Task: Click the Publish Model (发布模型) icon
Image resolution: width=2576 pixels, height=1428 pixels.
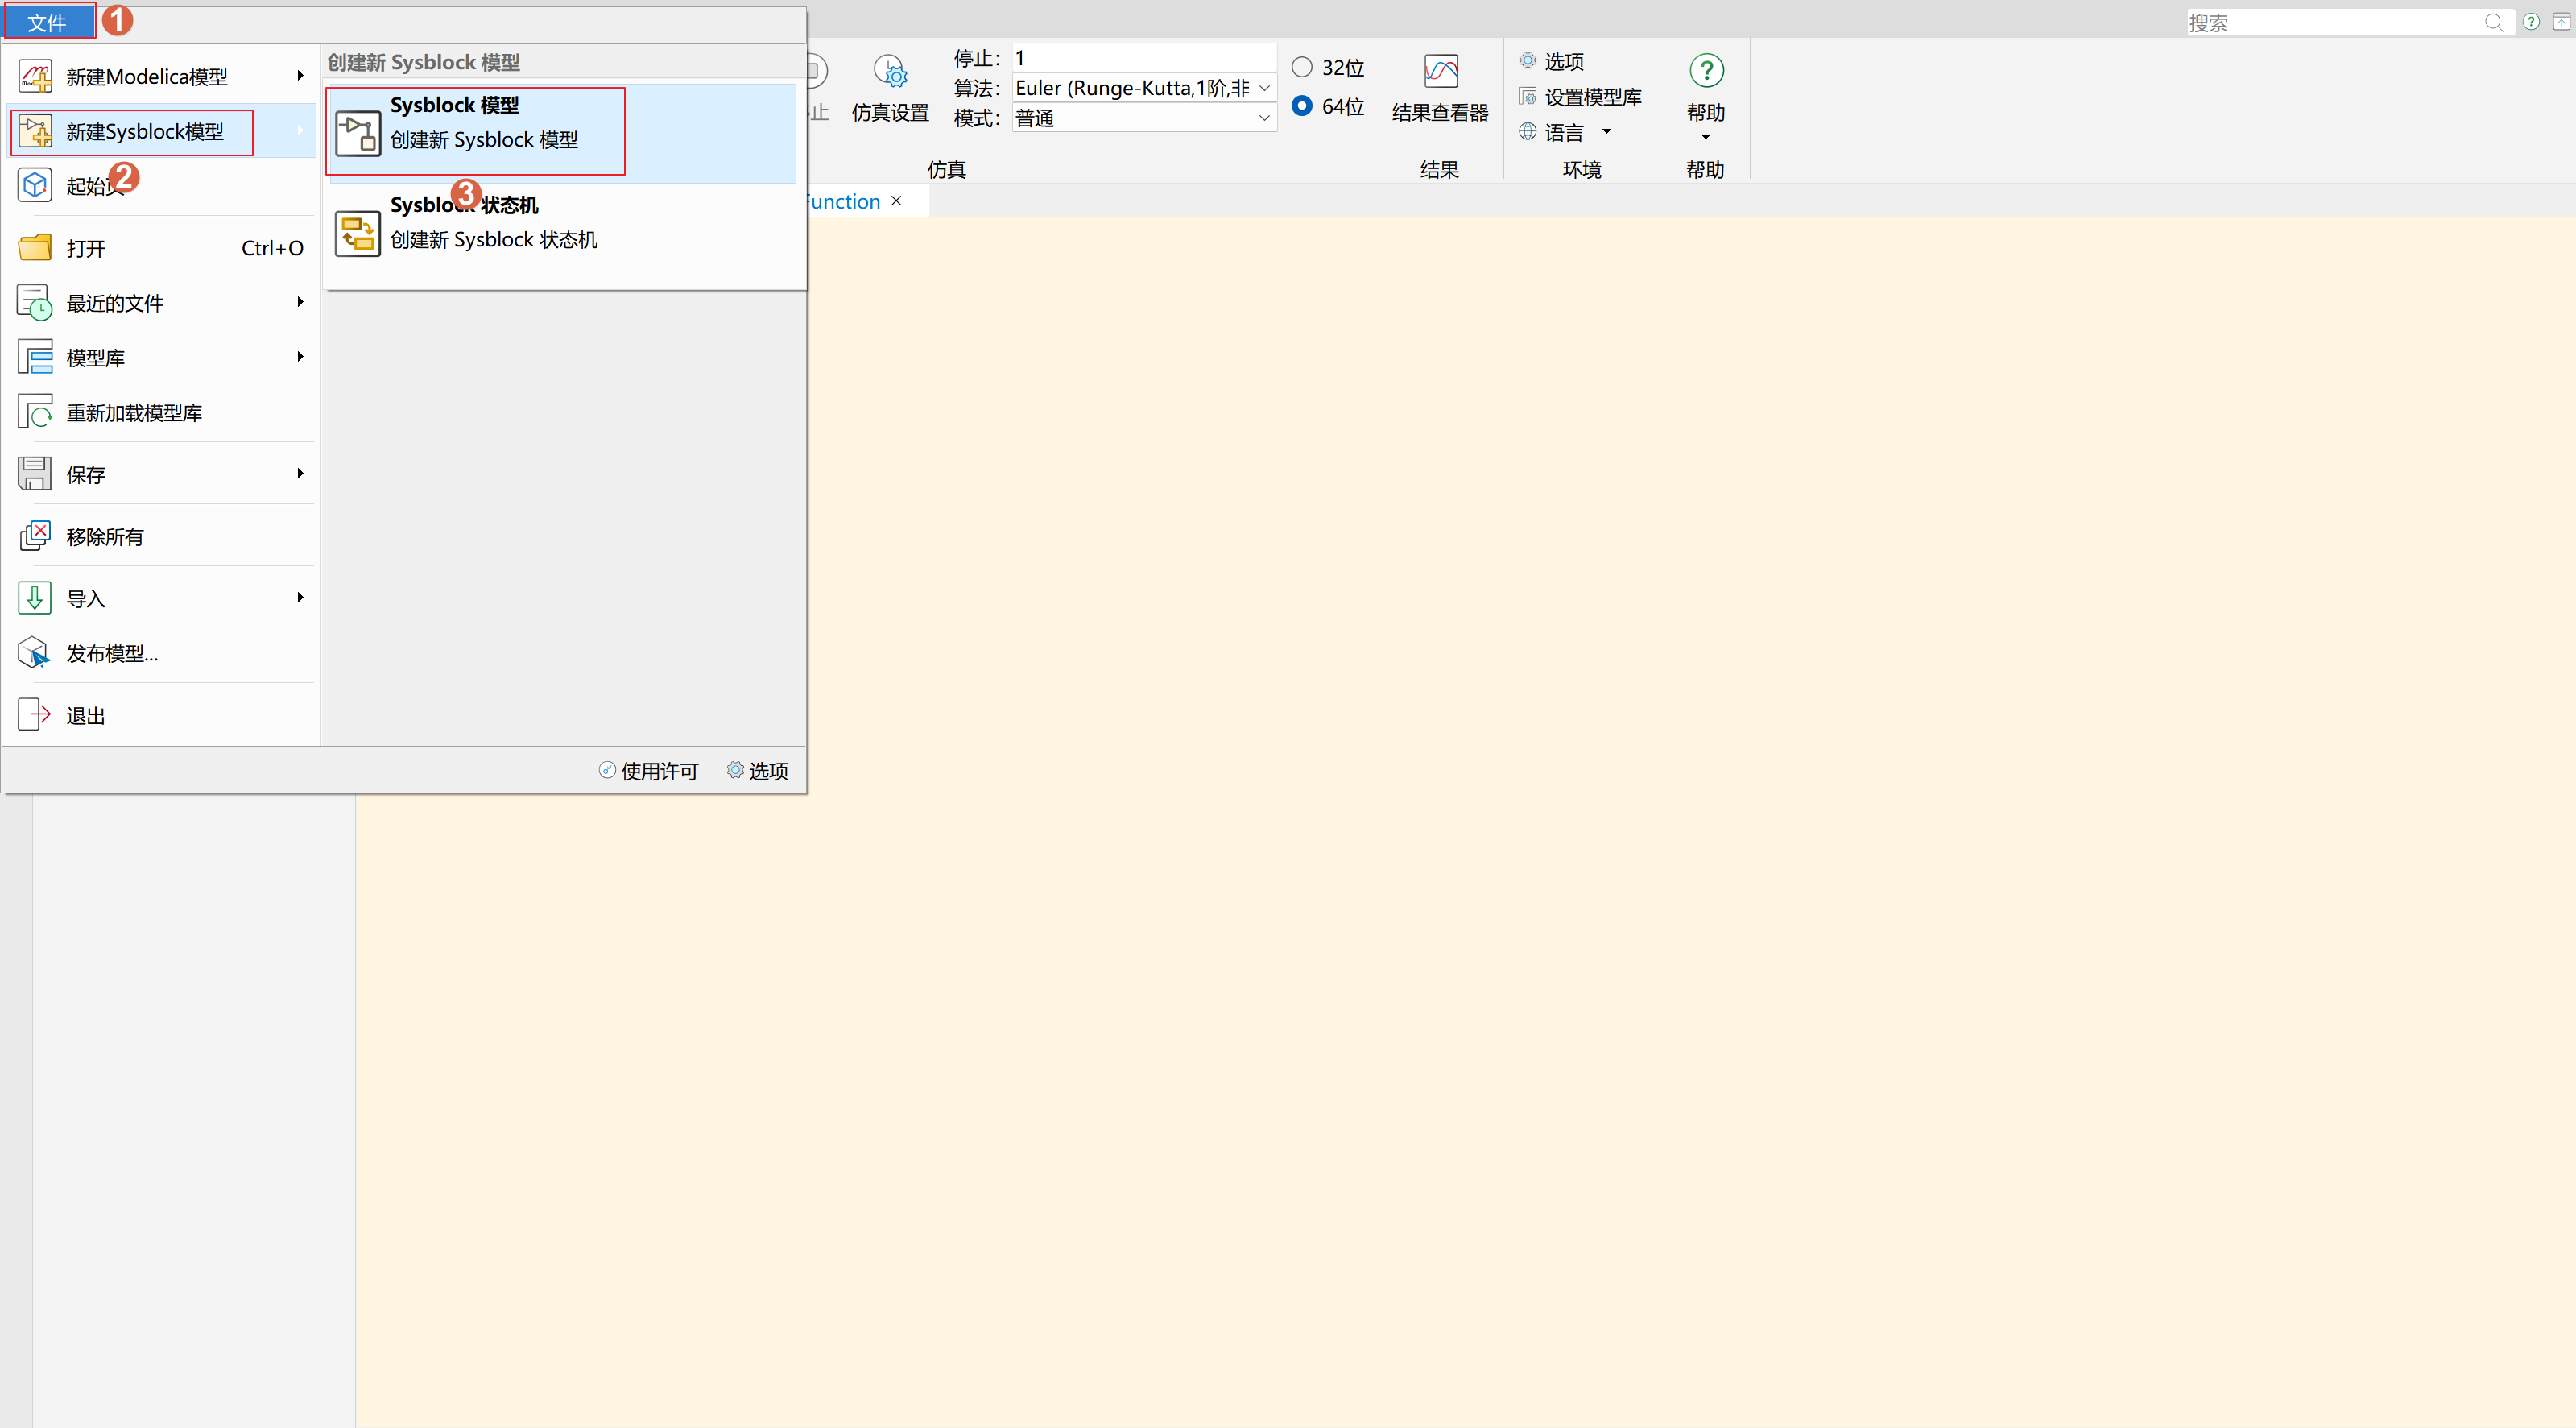Action: (34, 653)
